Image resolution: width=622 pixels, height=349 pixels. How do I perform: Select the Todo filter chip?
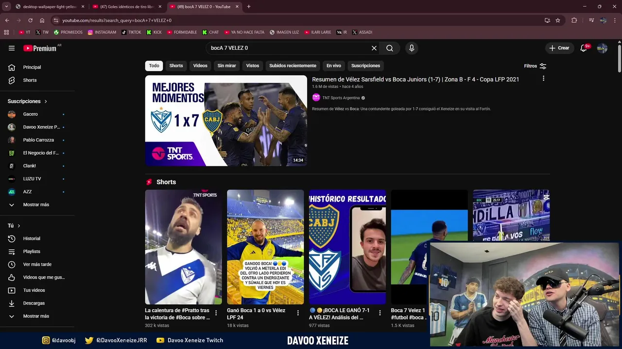(x=154, y=65)
